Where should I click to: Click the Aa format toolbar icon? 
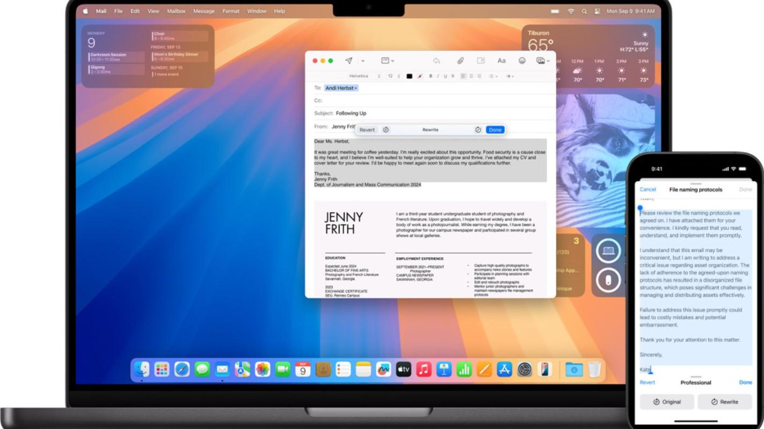coord(501,61)
